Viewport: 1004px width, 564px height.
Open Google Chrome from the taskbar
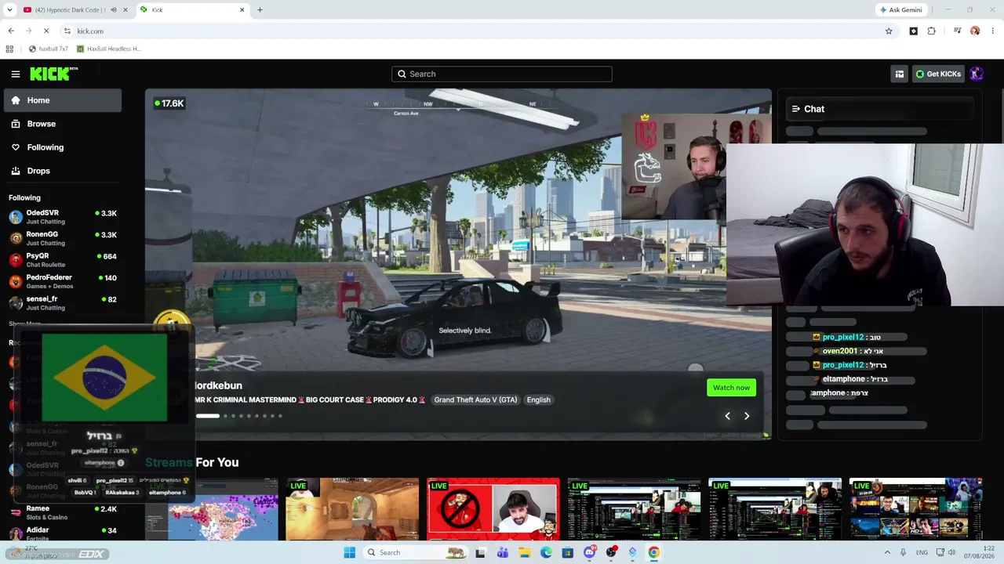tap(653, 552)
